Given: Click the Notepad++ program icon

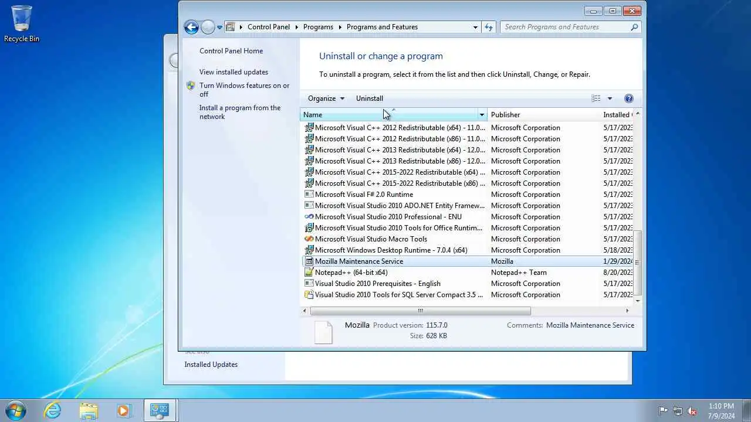Looking at the screenshot, I should pos(309,273).
